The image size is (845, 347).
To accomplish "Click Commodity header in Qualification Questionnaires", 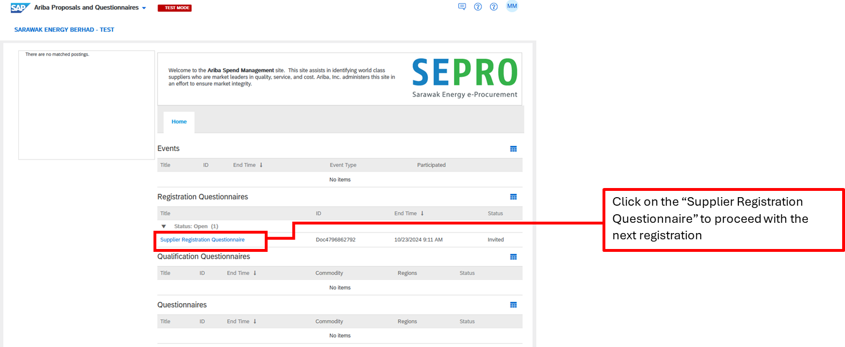I will click(x=329, y=273).
